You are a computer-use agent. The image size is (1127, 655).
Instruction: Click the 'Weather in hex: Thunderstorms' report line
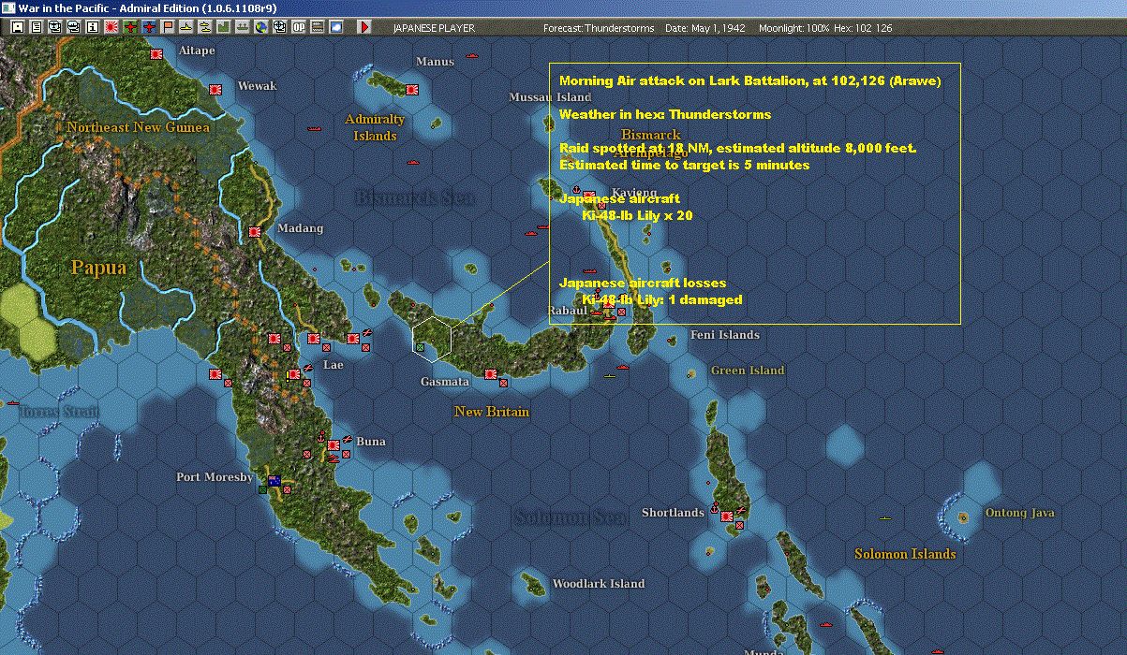[665, 115]
